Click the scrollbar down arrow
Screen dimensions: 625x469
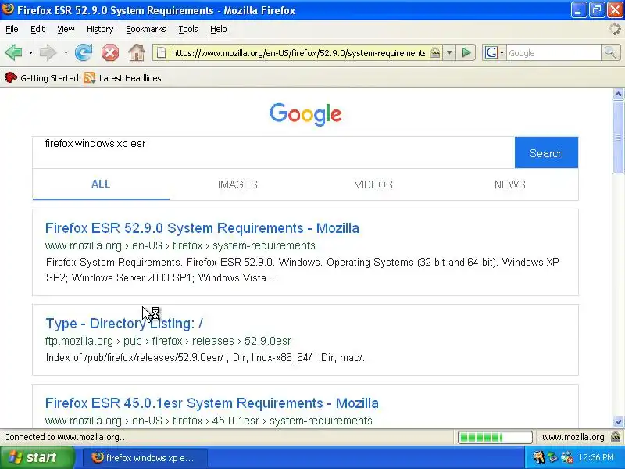coord(618,421)
